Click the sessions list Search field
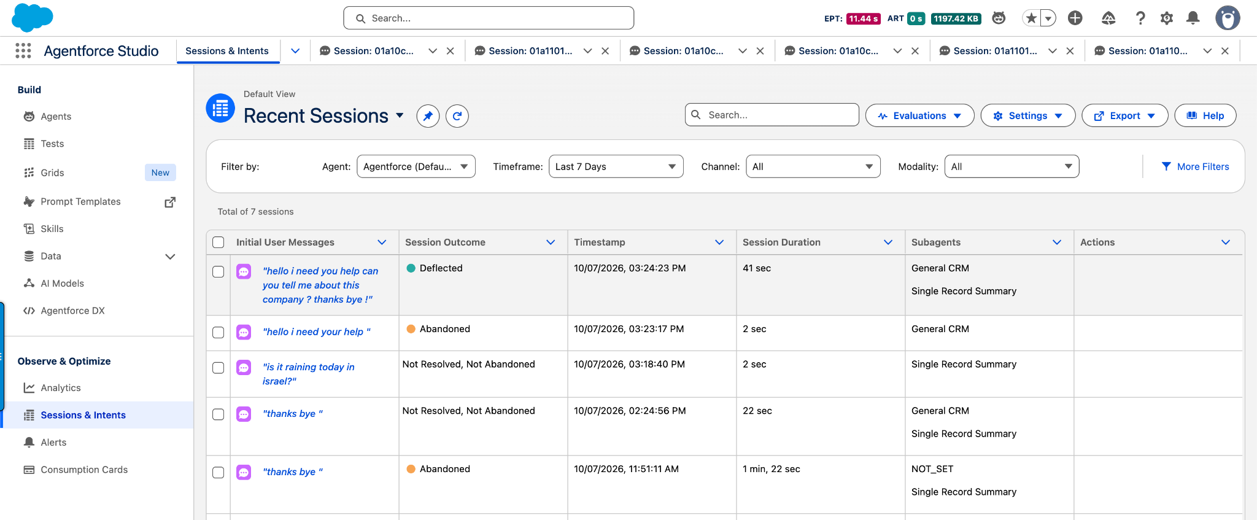The width and height of the screenshot is (1257, 520). tap(772, 115)
